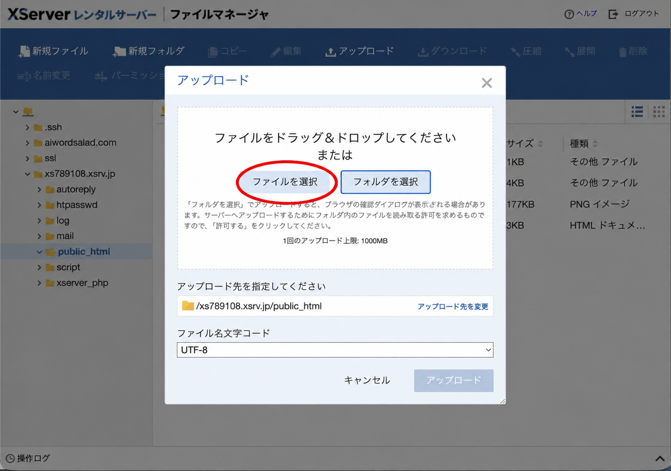Screen dimensions: 671x471
Task: Open the ヘルプ link
Action: (x=581, y=14)
